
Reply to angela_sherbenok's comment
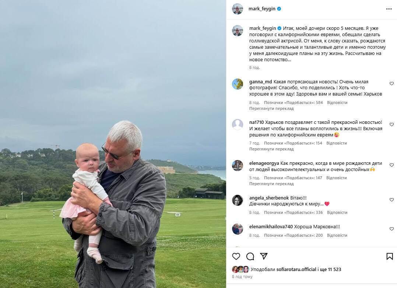click(337, 212)
